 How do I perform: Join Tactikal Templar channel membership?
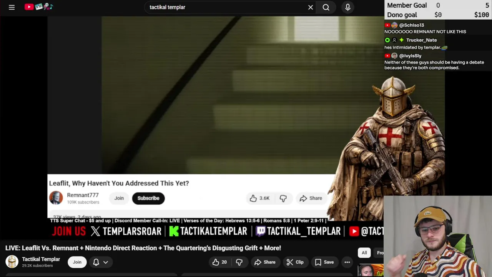[77, 262]
